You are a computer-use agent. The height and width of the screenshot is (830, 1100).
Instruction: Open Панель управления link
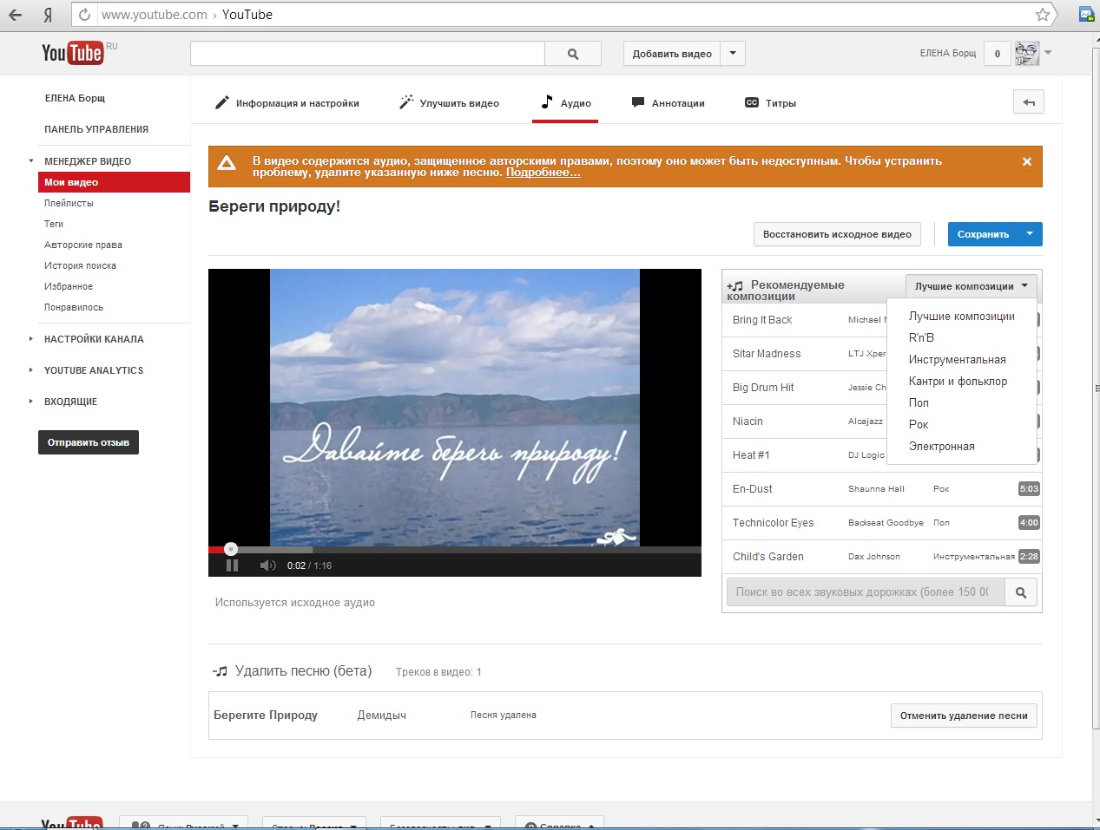tap(96, 129)
